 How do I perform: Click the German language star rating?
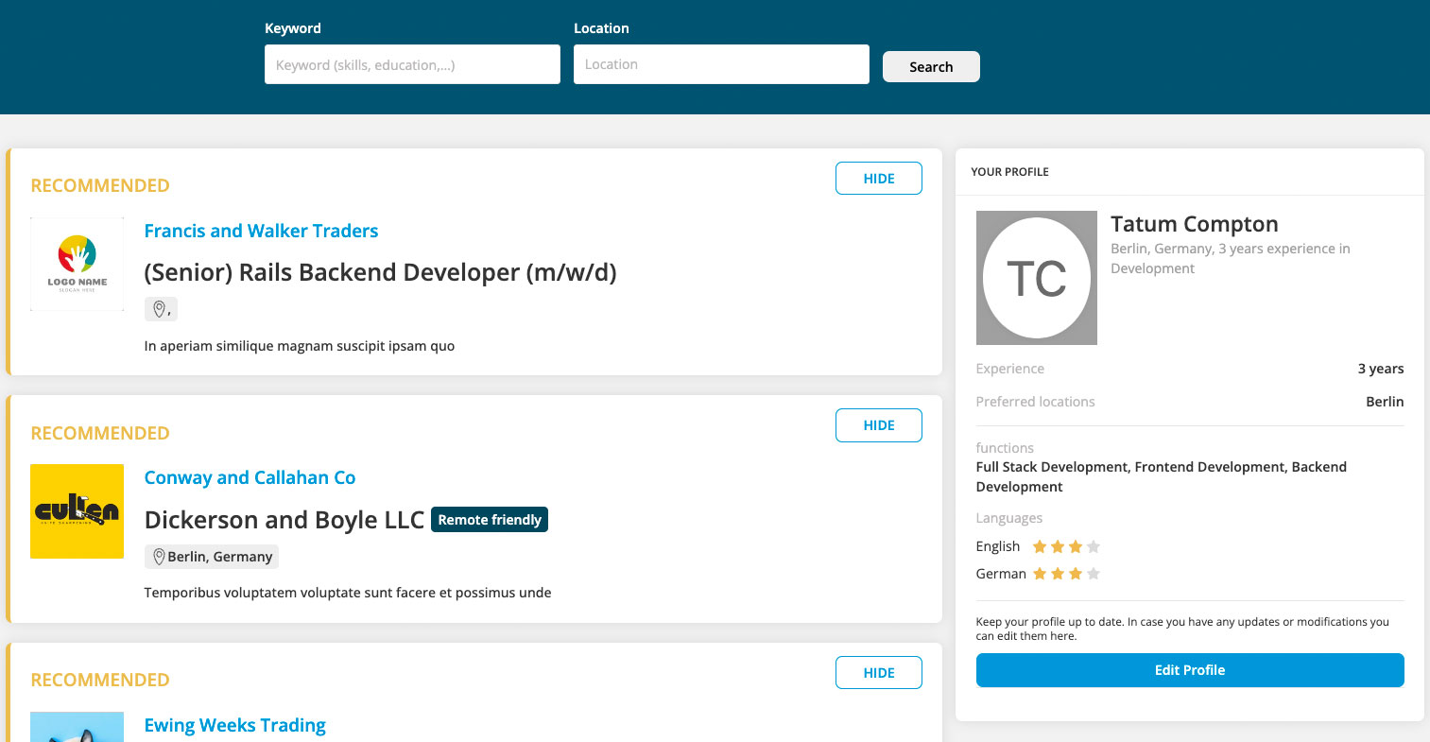point(1066,574)
